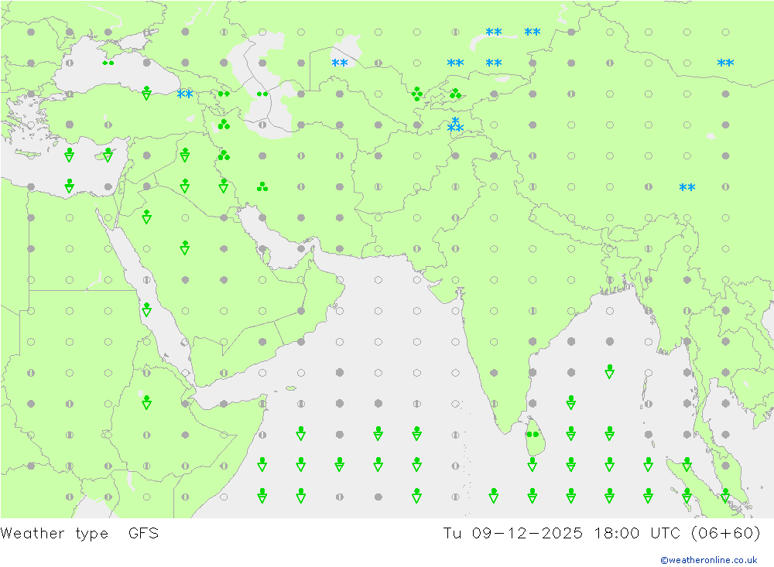This screenshot has height=567, width=774.
Task: Click the '(06+60)' forecast run offset
Action: point(726,534)
